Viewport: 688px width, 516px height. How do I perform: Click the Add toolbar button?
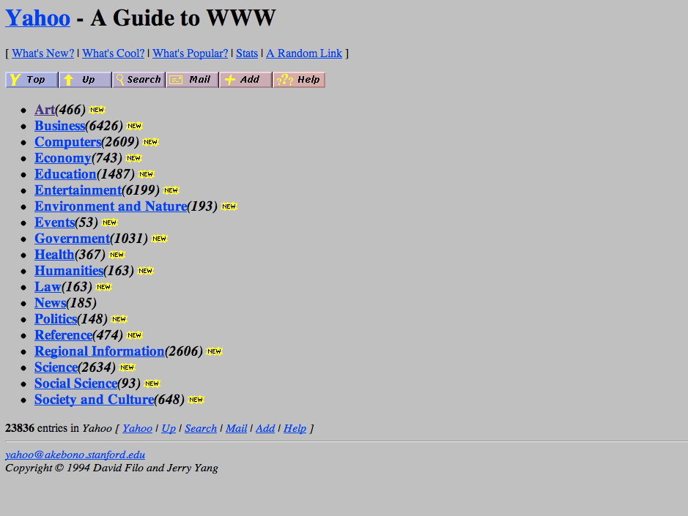click(x=245, y=80)
